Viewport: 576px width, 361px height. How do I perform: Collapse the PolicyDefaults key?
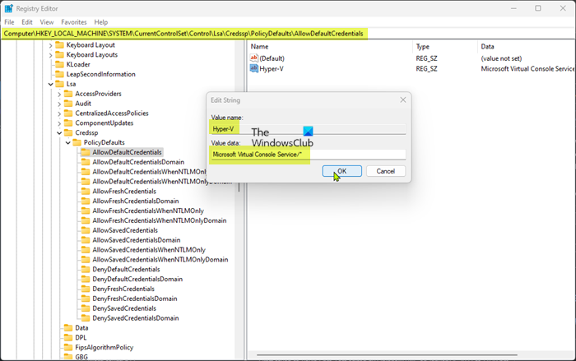point(68,142)
